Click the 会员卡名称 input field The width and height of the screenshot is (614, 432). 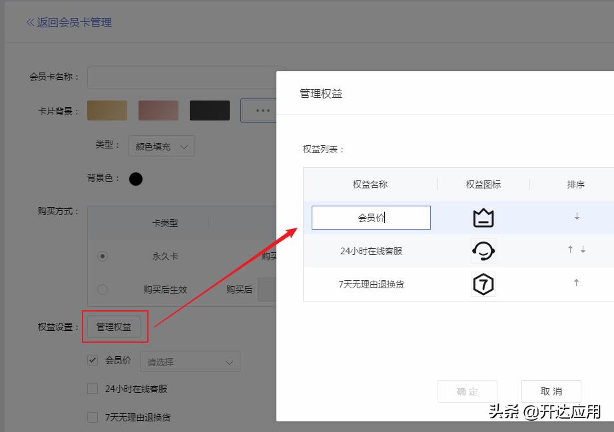[x=186, y=77]
